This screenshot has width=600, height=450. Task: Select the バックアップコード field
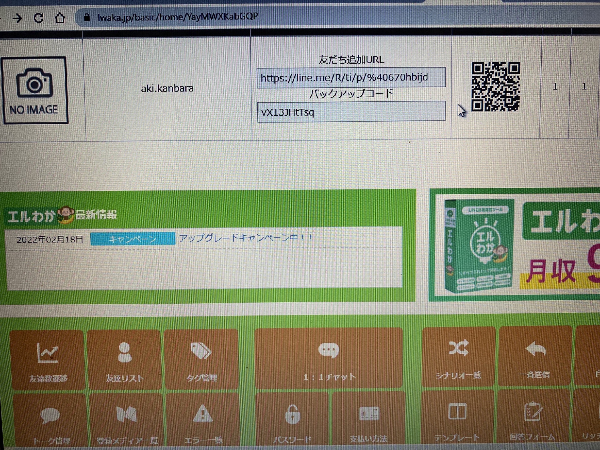(x=351, y=112)
